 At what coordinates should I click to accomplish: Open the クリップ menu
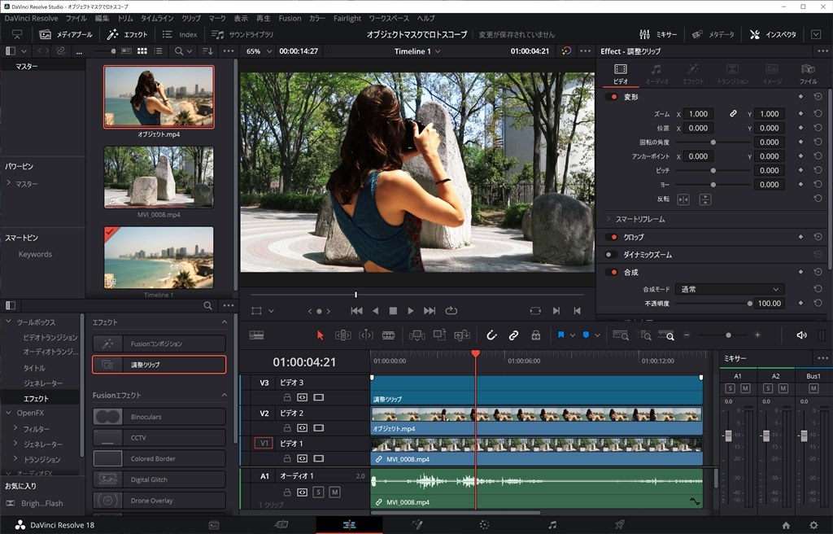point(191,18)
